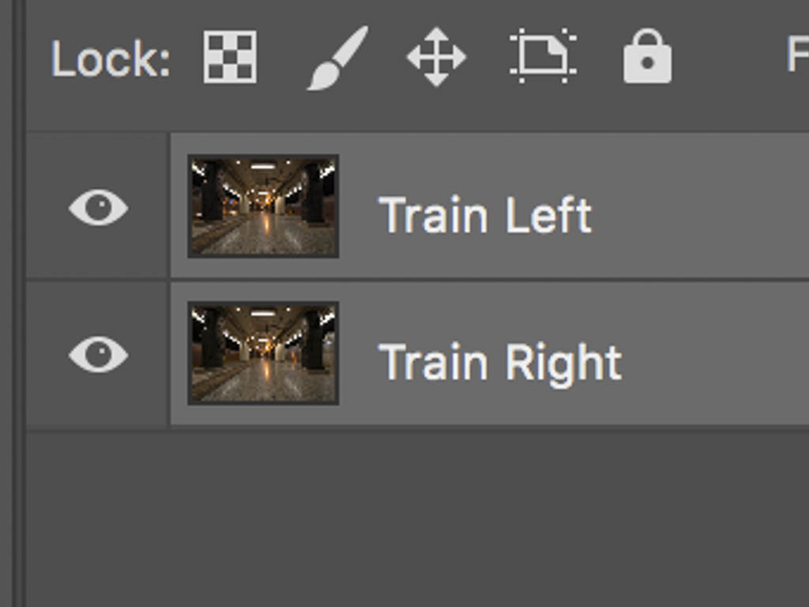Click empty panel area below Train Right
Image resolution: width=809 pixels, height=607 pixels.
coord(474,514)
